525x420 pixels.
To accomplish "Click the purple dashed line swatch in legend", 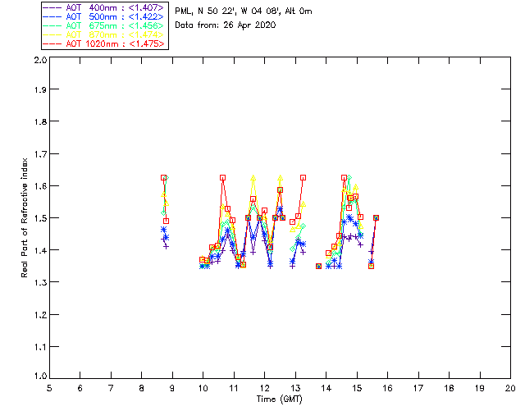I will [52, 7].
